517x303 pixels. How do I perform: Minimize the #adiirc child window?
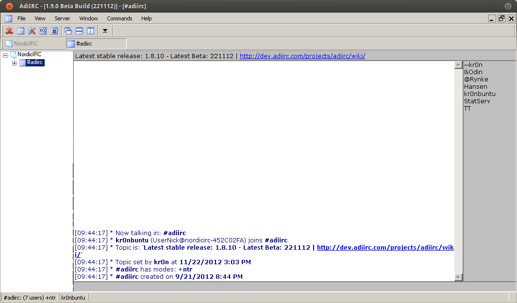click(x=492, y=18)
